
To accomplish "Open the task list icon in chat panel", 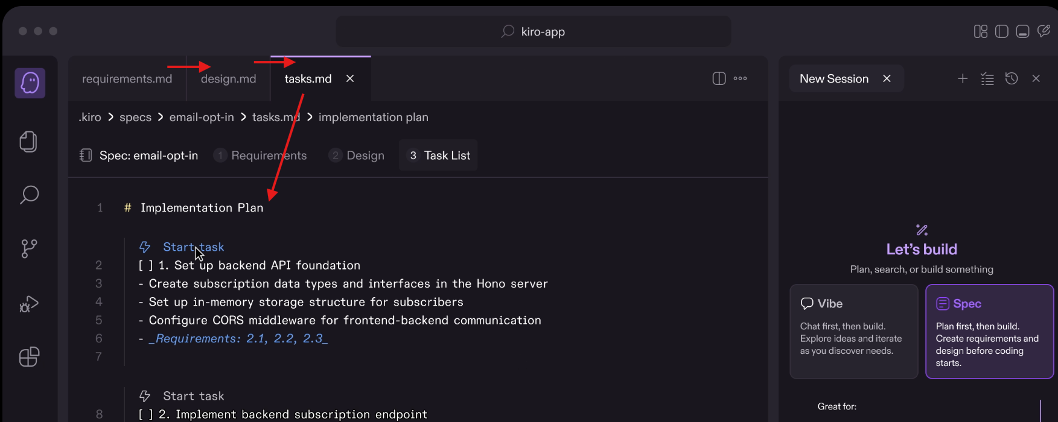I will click(x=987, y=78).
